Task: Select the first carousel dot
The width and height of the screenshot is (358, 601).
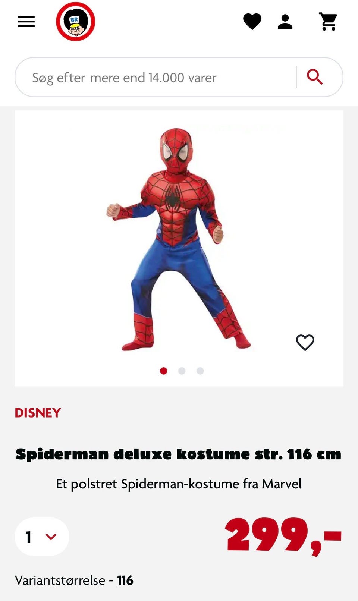Action: pyautogui.click(x=163, y=371)
